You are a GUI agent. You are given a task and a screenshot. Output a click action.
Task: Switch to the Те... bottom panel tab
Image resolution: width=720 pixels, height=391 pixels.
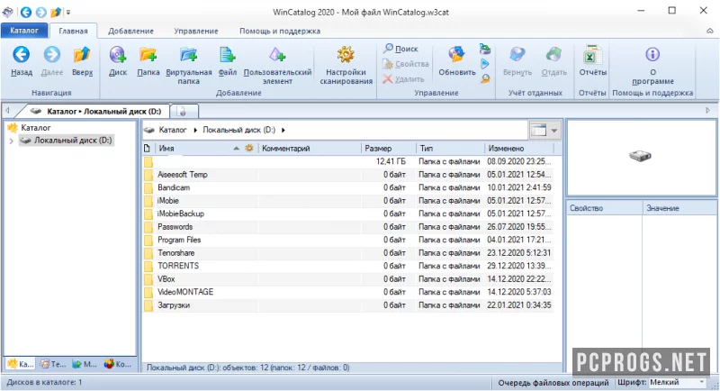53,364
